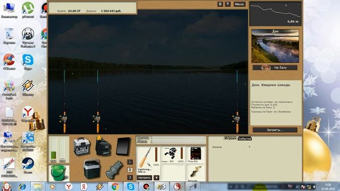Click the На базу return-to-base button
Viewport: 340px width, 191px height.
(275, 67)
